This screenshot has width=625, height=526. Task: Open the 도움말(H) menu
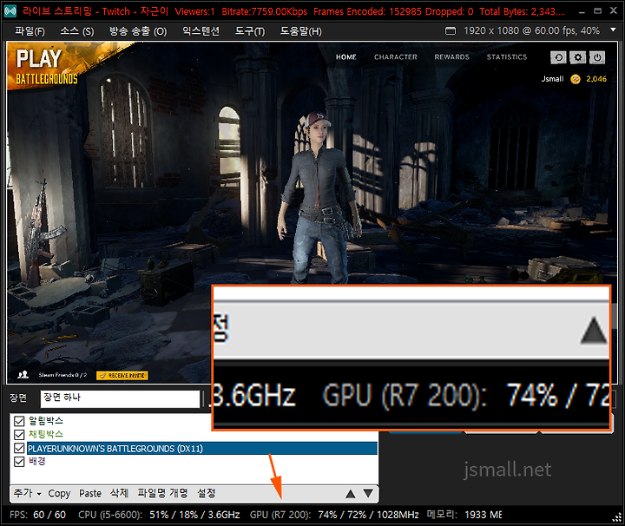[301, 31]
